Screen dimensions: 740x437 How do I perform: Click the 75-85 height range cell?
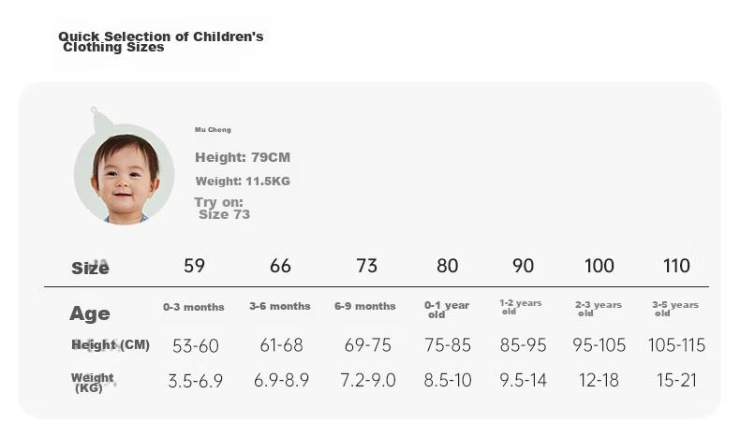pos(448,345)
